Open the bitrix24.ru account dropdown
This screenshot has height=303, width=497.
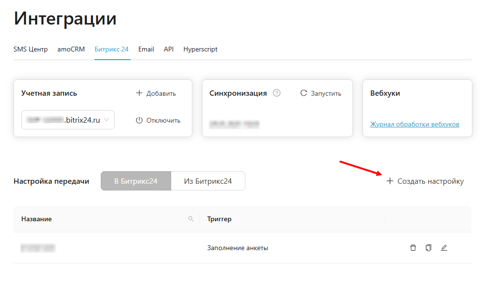tap(68, 120)
